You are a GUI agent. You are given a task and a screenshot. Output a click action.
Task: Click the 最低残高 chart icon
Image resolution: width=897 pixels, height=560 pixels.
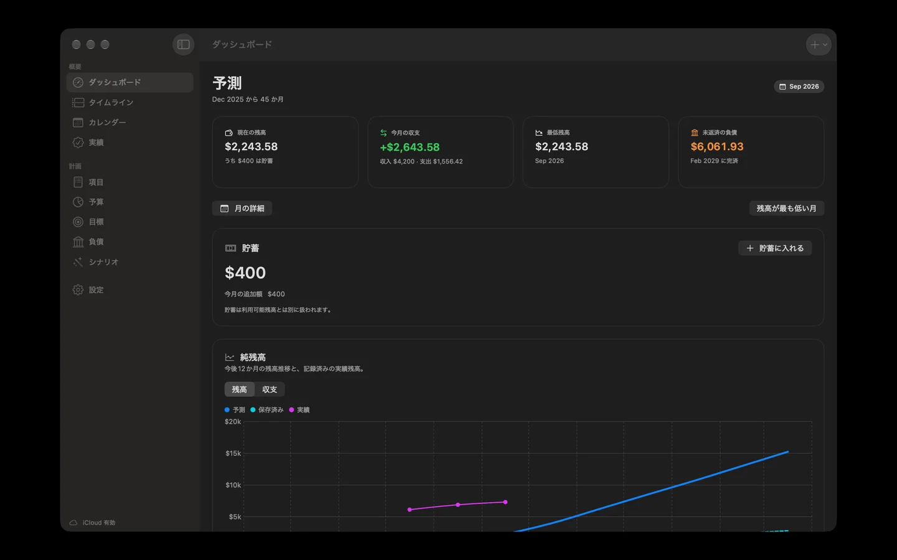point(539,133)
